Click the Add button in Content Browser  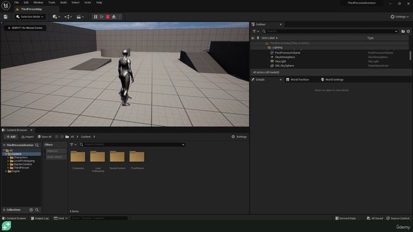[x=11, y=137]
